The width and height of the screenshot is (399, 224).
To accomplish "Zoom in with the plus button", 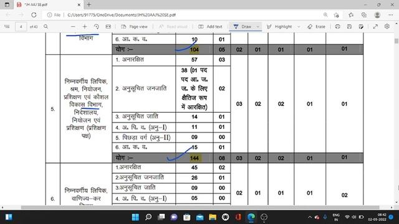I will coord(85,26).
